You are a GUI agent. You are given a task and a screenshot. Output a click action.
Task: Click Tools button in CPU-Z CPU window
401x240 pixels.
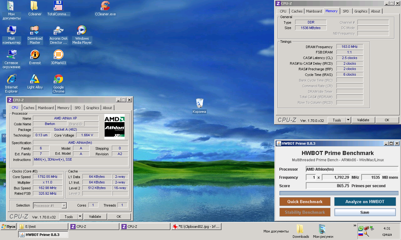pyautogui.click(x=69, y=217)
